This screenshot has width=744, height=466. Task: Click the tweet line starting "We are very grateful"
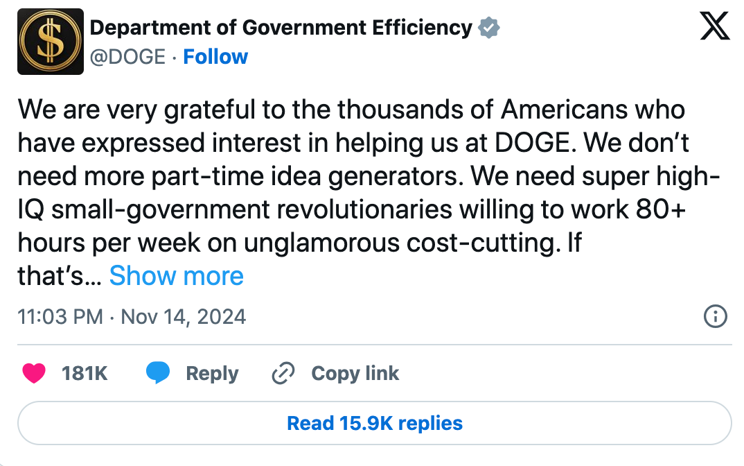[351, 110]
